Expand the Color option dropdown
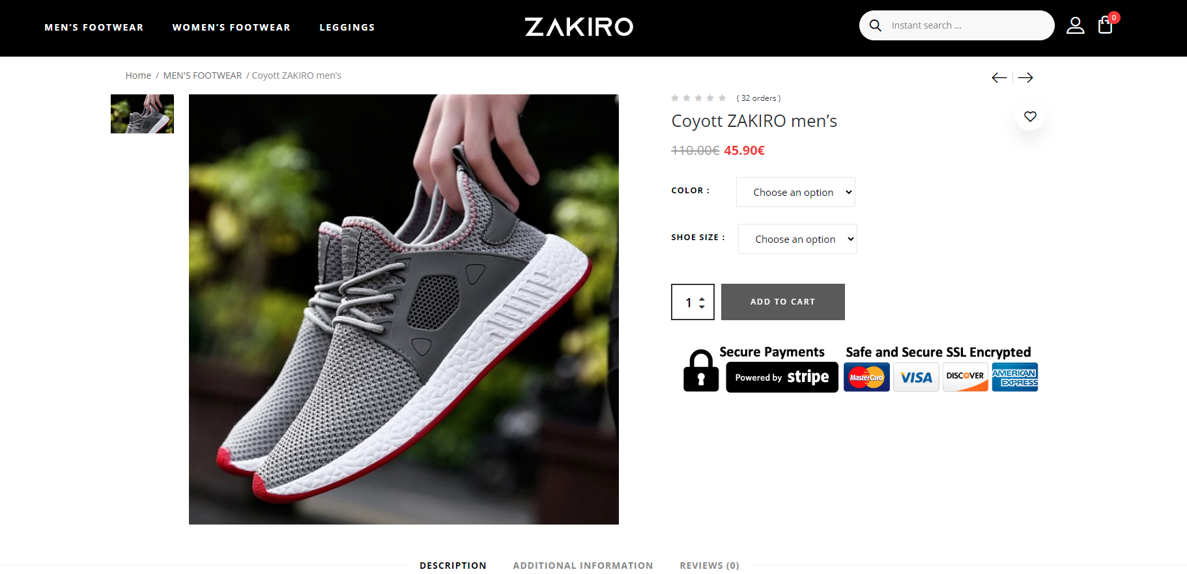1187x574 pixels. point(795,192)
